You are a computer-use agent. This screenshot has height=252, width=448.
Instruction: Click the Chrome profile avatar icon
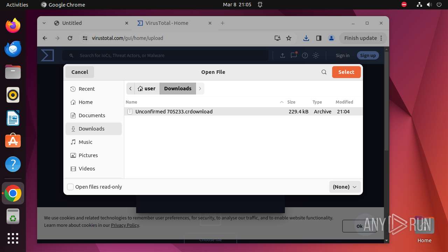(331, 38)
